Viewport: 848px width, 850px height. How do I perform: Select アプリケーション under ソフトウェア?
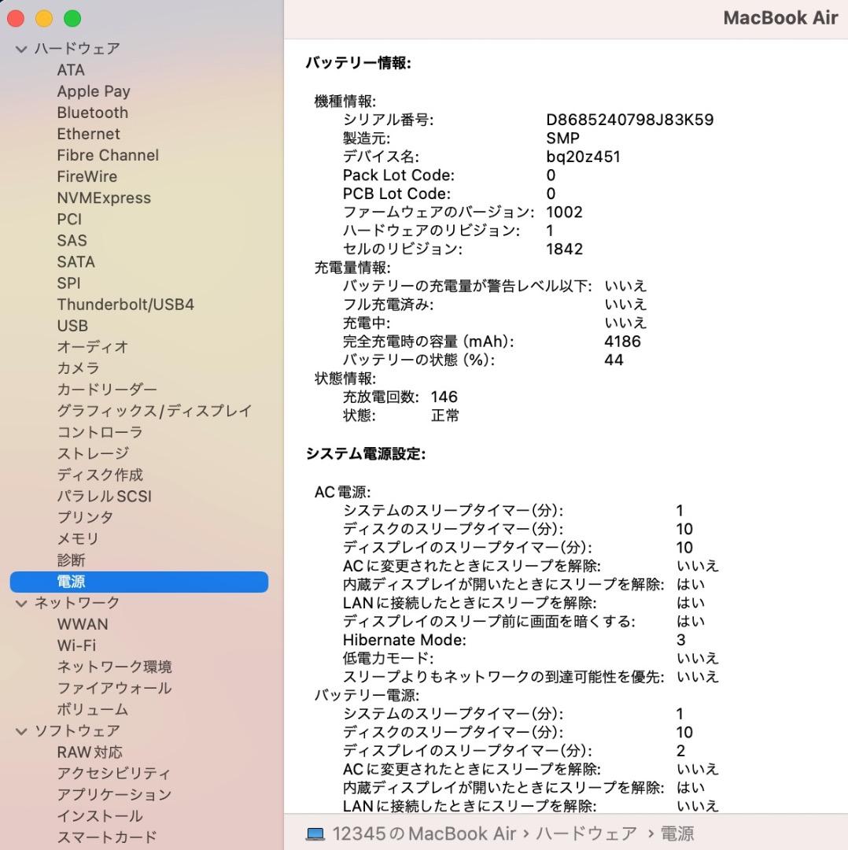tap(113, 795)
